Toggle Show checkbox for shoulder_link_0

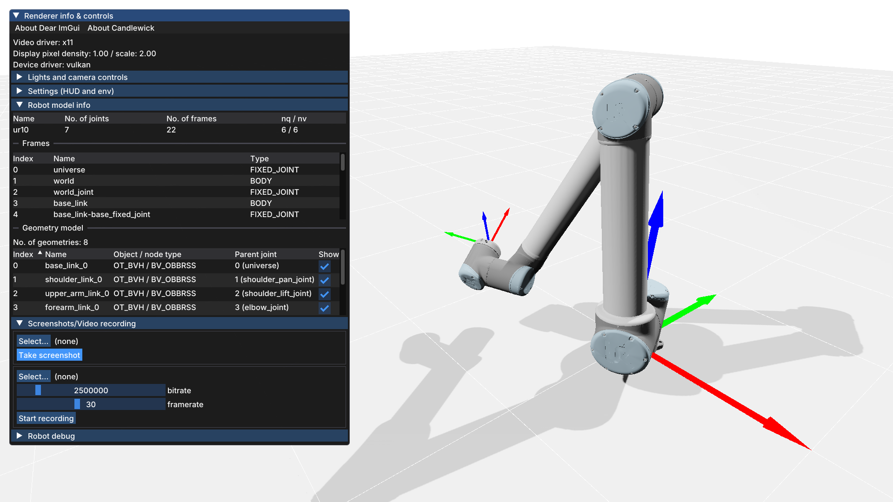coord(325,280)
